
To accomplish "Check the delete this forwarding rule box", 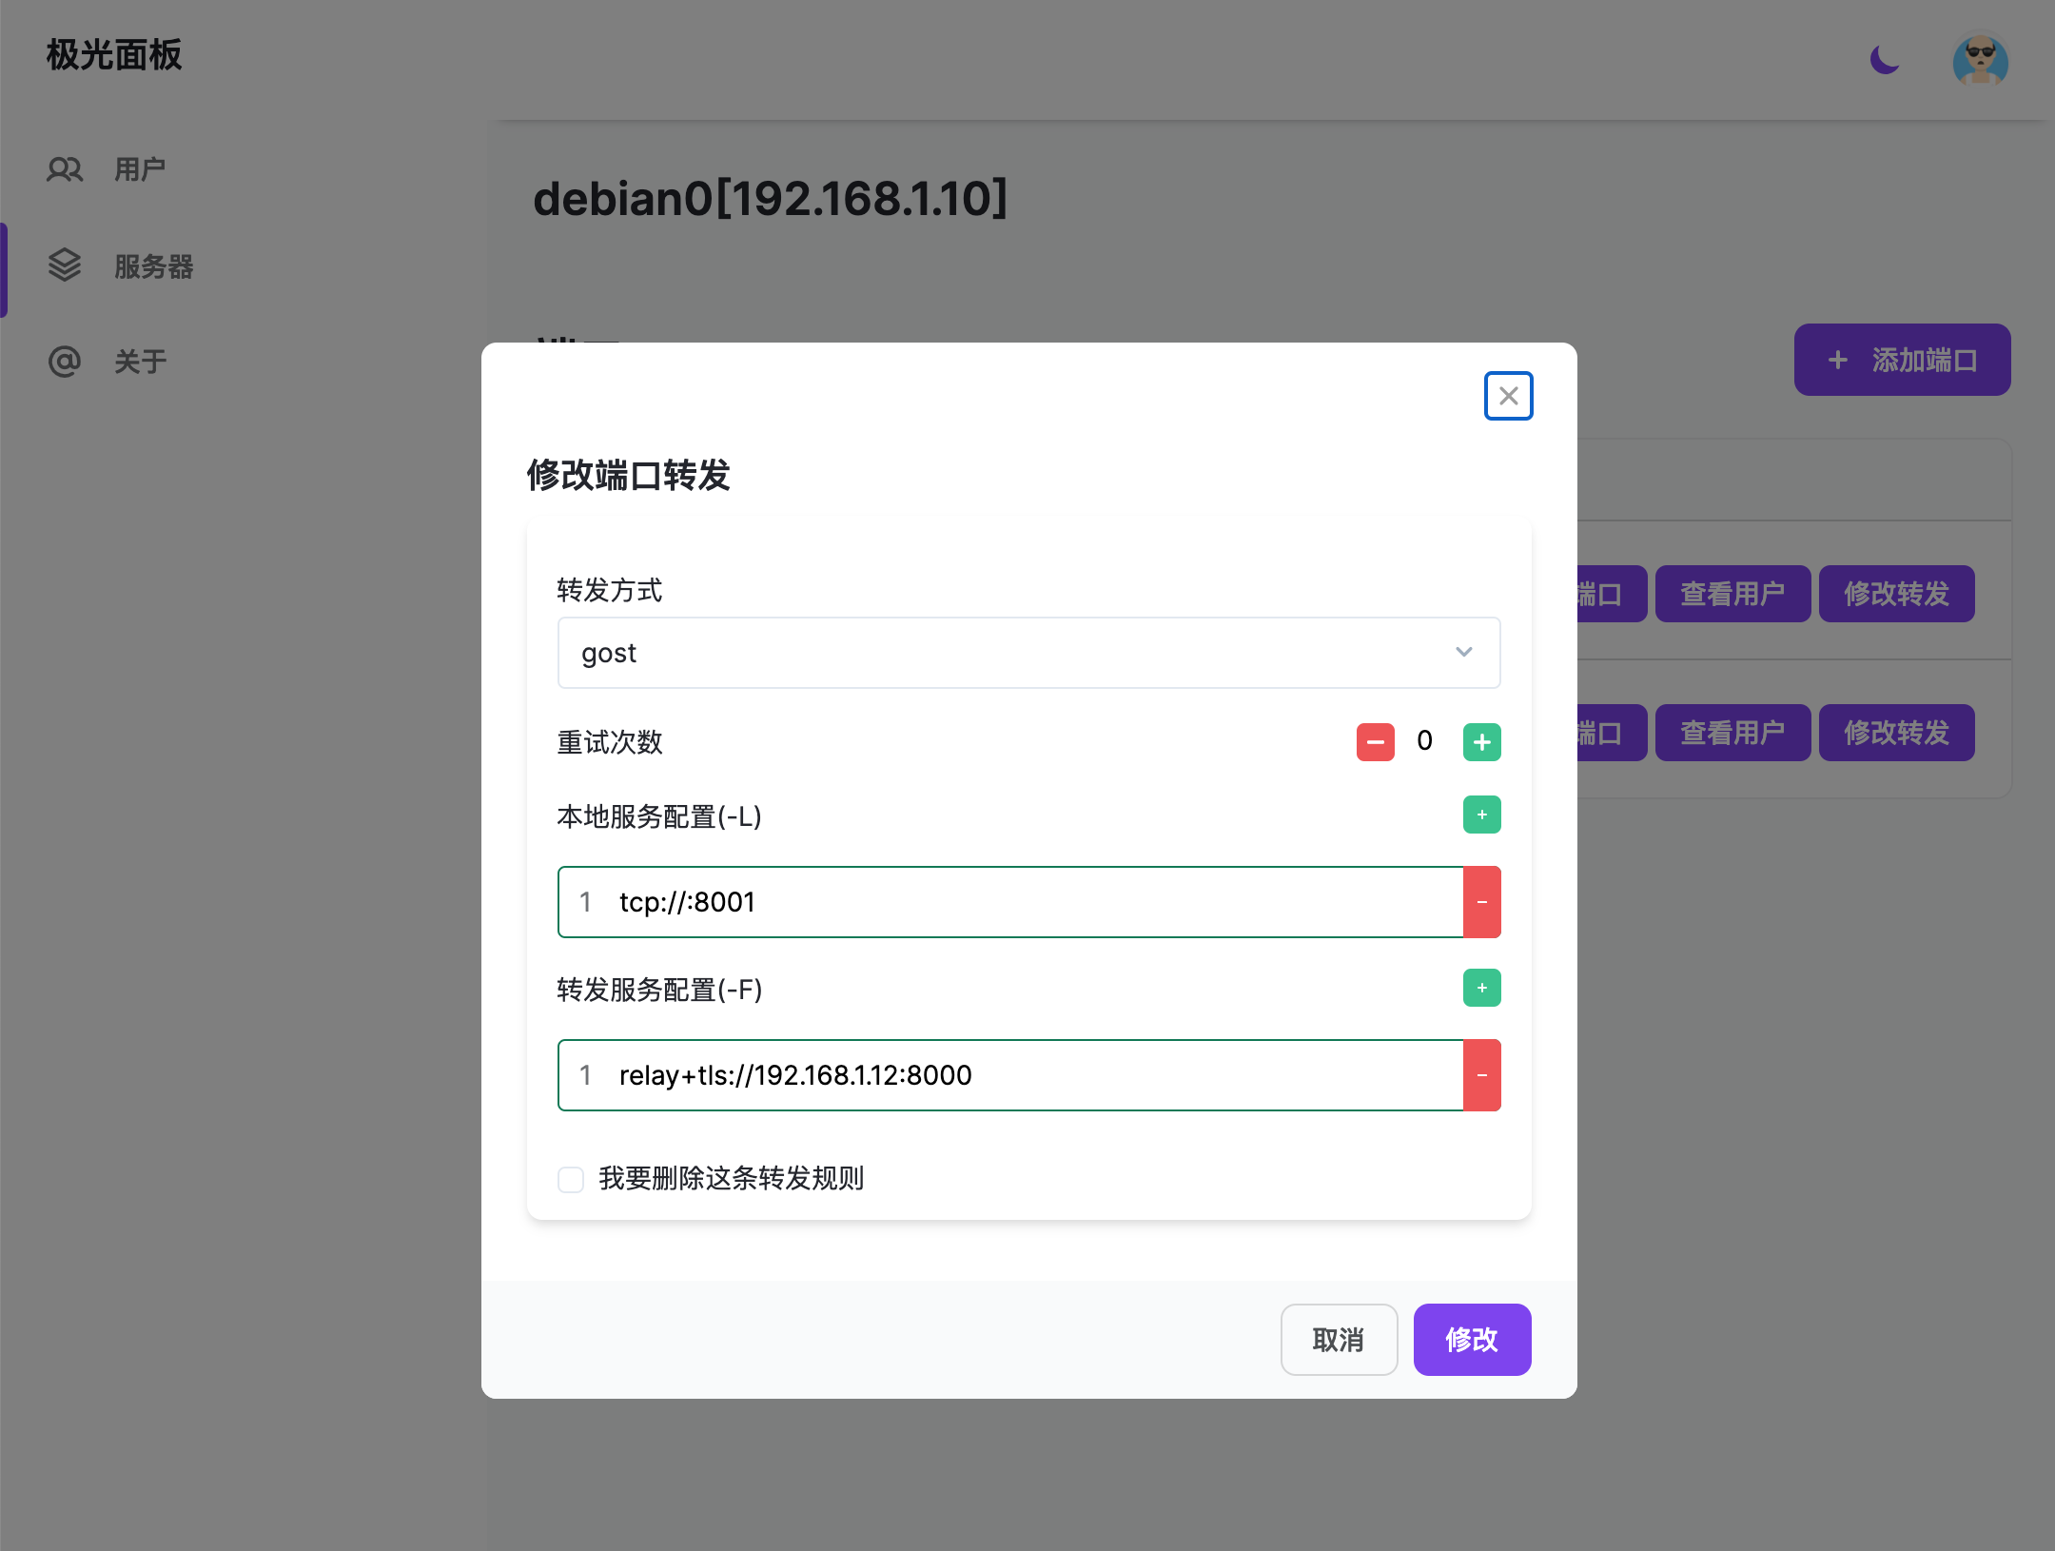I will (x=571, y=1180).
